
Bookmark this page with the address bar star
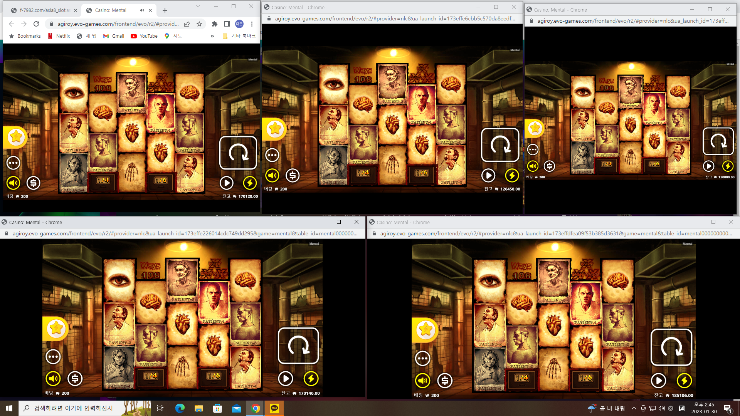pyautogui.click(x=199, y=24)
